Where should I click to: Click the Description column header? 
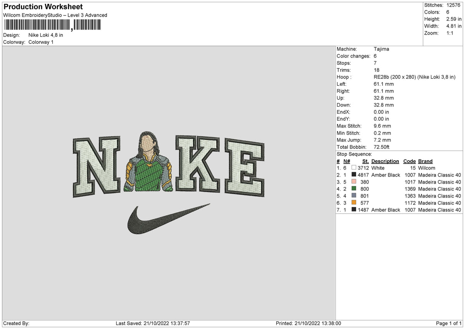[x=385, y=161]
